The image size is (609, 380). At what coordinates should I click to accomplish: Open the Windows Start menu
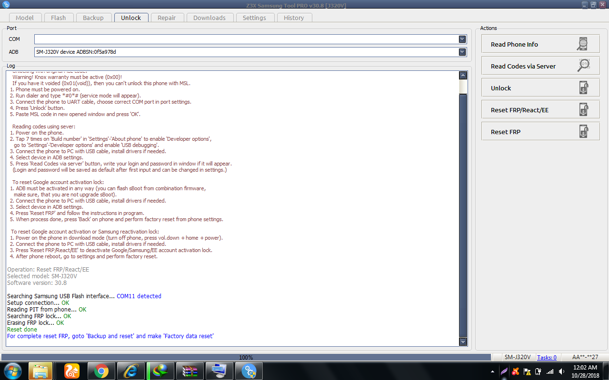coord(12,371)
